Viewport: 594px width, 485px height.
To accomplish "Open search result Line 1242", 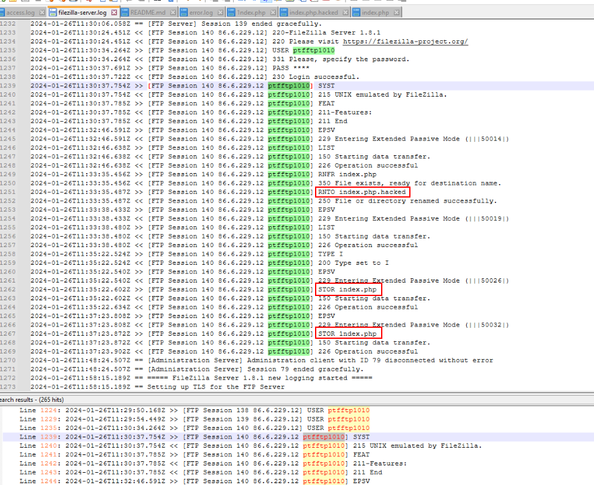I will (x=213, y=464).
